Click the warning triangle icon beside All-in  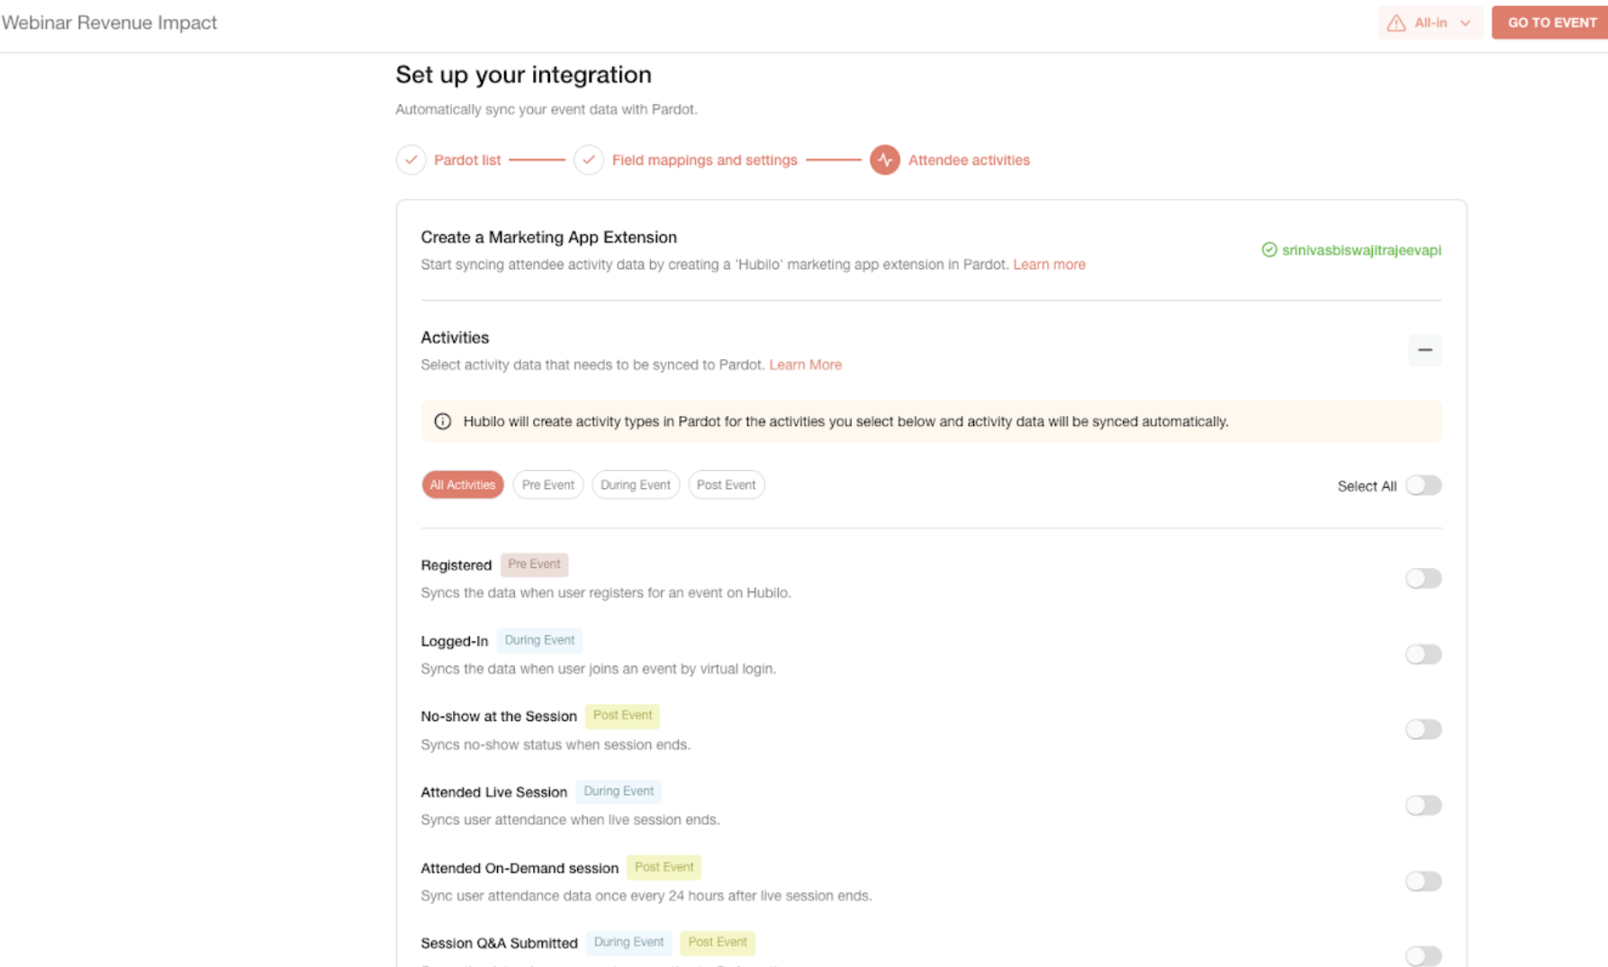click(x=1396, y=23)
